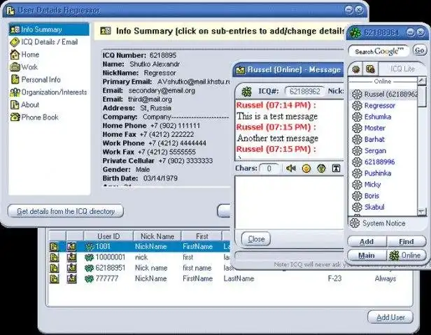This screenshot has height=335, width=431.
Task: Click the Personal Info document icon
Action: point(15,80)
